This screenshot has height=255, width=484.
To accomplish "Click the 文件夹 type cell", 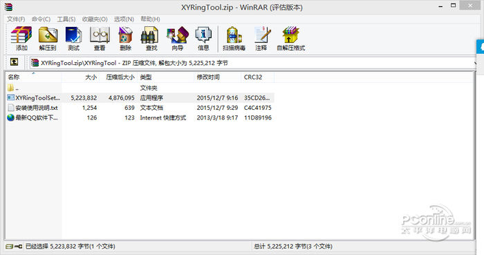I will [x=149, y=88].
